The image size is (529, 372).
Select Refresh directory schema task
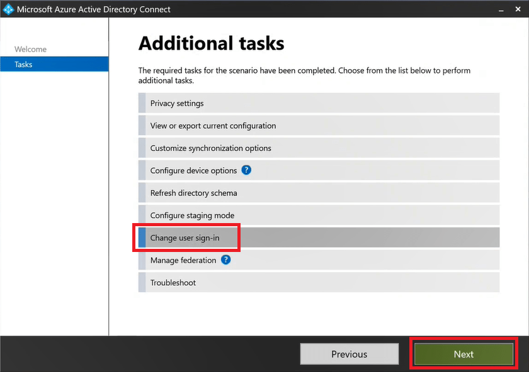[193, 193]
